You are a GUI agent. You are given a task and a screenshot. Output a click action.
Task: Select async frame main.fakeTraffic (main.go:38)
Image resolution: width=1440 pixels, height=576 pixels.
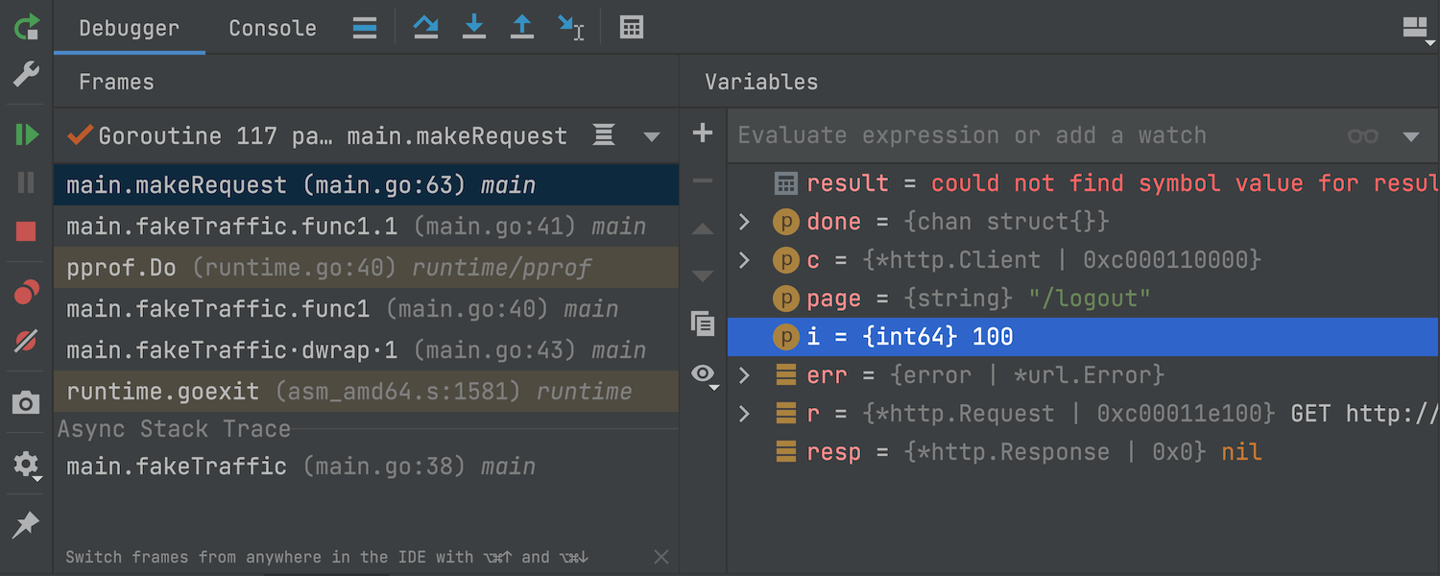[366, 466]
